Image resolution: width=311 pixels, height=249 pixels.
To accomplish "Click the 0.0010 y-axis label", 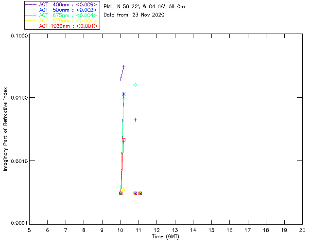I will point(19,161).
